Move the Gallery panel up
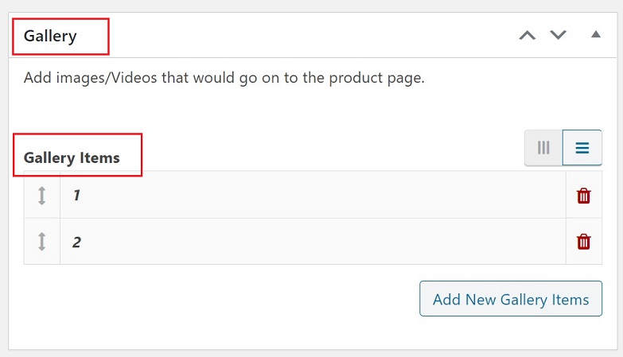Image resolution: width=623 pixels, height=357 pixels. point(527,36)
